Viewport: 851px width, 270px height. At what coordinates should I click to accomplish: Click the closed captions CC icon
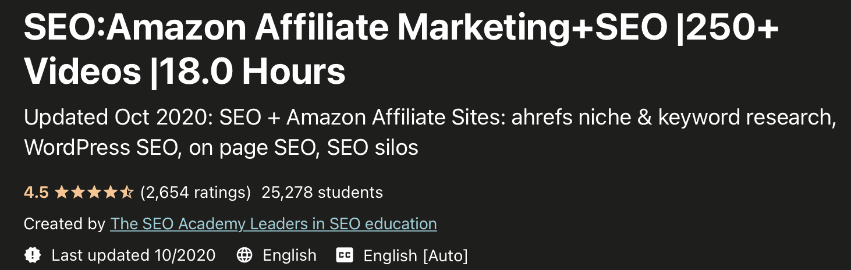click(345, 255)
